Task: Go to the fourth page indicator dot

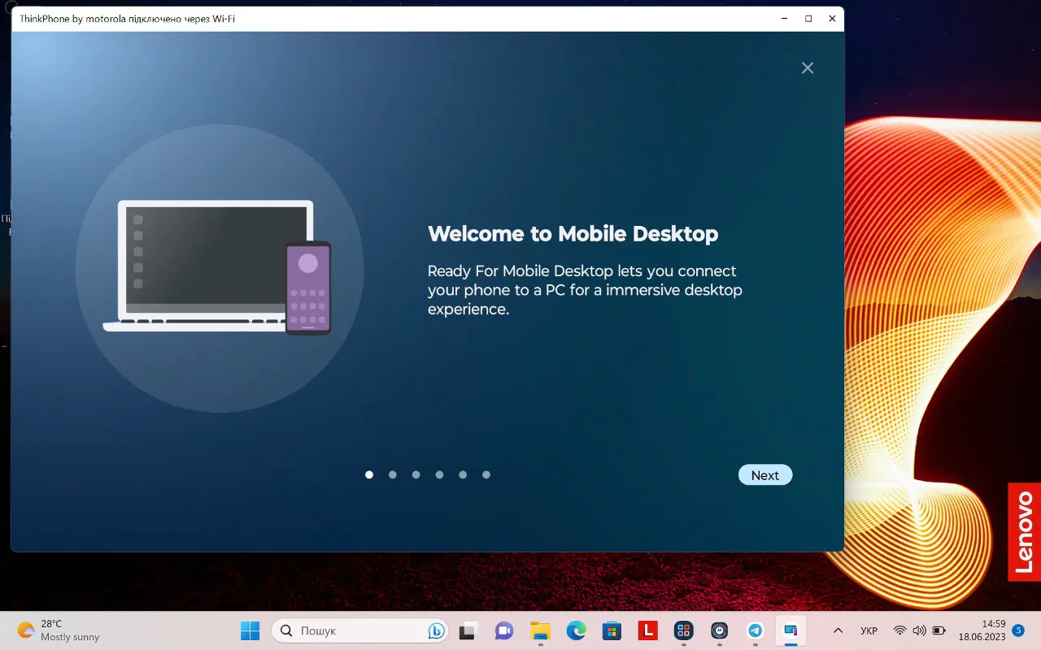Action: [x=439, y=474]
